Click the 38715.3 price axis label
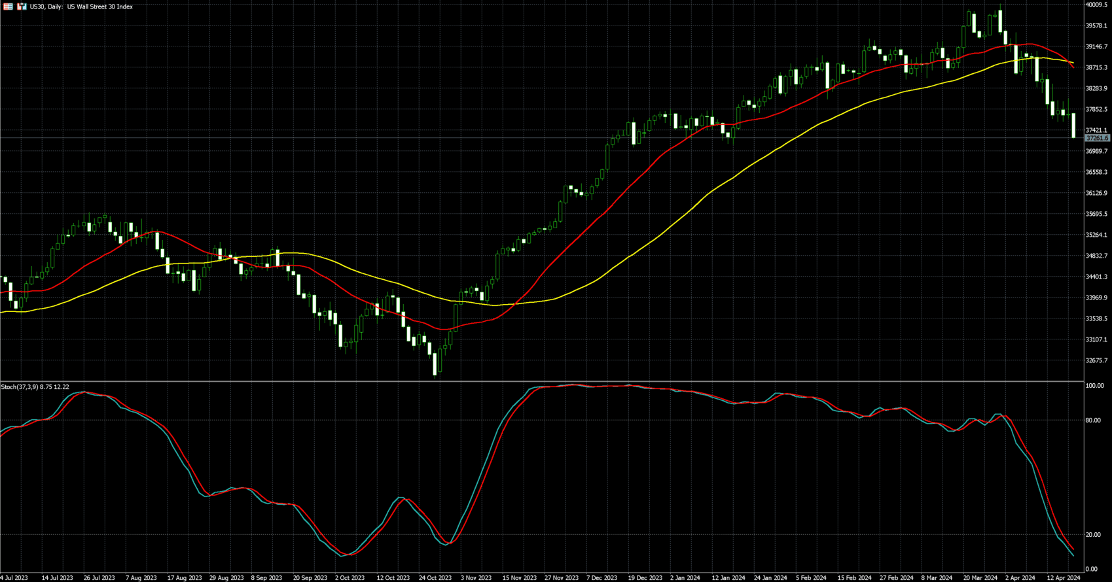The width and height of the screenshot is (1112, 582). click(x=1096, y=67)
